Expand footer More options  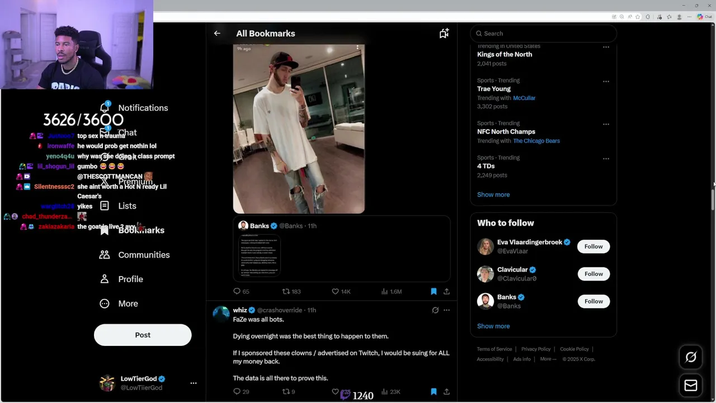point(548,359)
